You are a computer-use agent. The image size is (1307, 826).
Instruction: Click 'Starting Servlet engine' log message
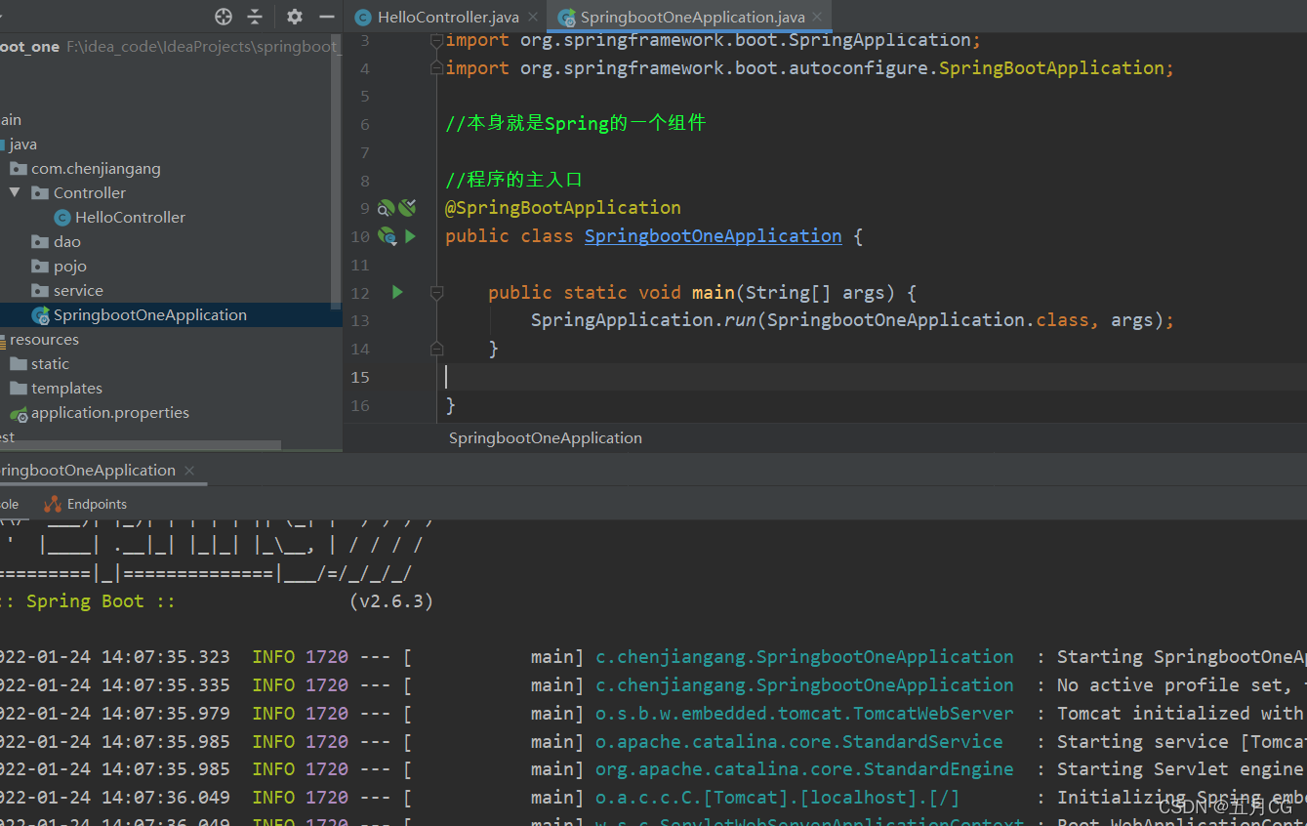[x=1180, y=769]
